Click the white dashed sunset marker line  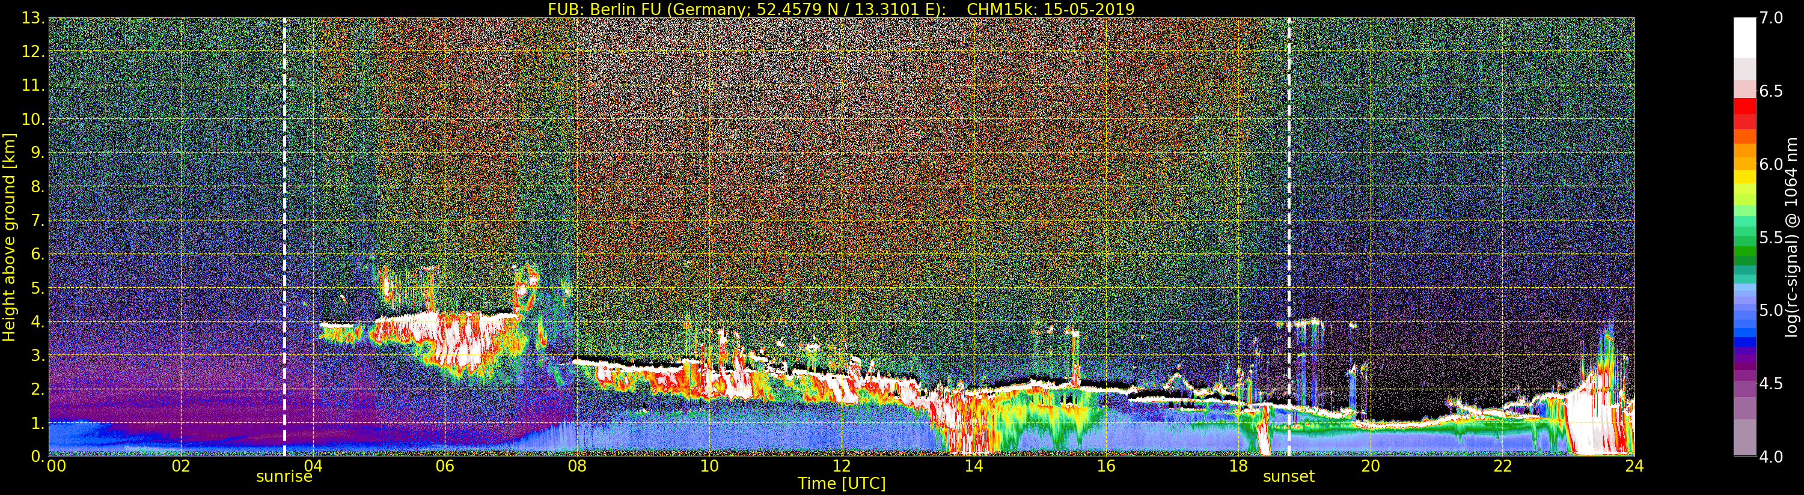coord(1289,237)
